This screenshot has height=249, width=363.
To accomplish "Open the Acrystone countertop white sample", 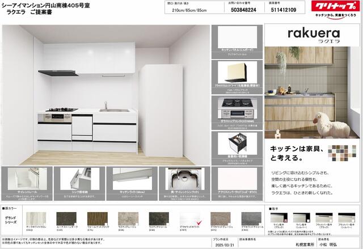I will 237,179.
